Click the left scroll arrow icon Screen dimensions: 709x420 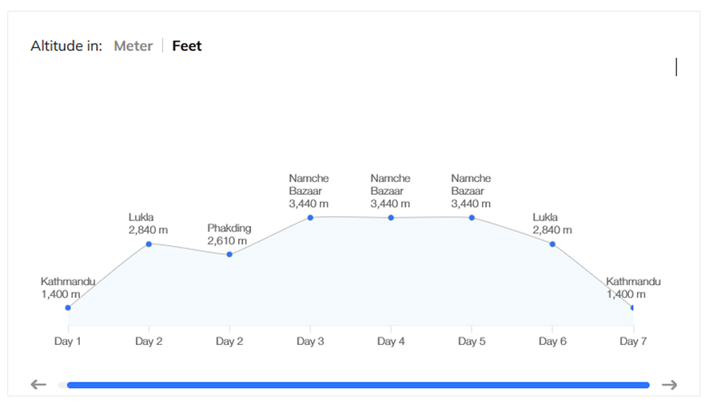[38, 385]
